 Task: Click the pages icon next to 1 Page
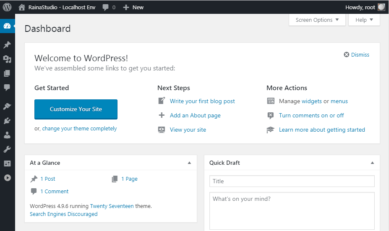click(115, 179)
